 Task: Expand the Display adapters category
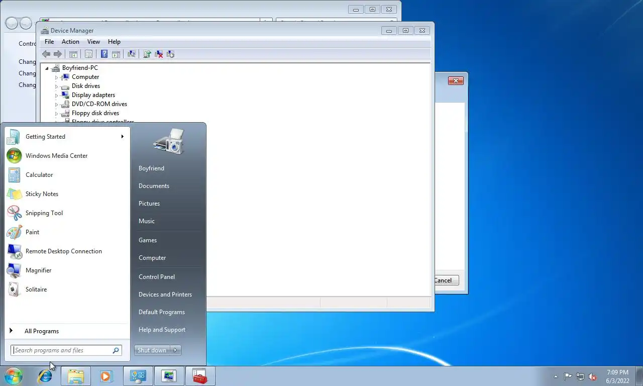pos(56,95)
